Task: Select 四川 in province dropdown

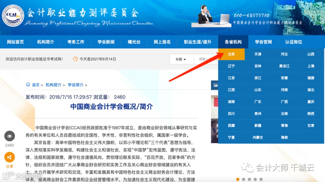Action: (231, 114)
